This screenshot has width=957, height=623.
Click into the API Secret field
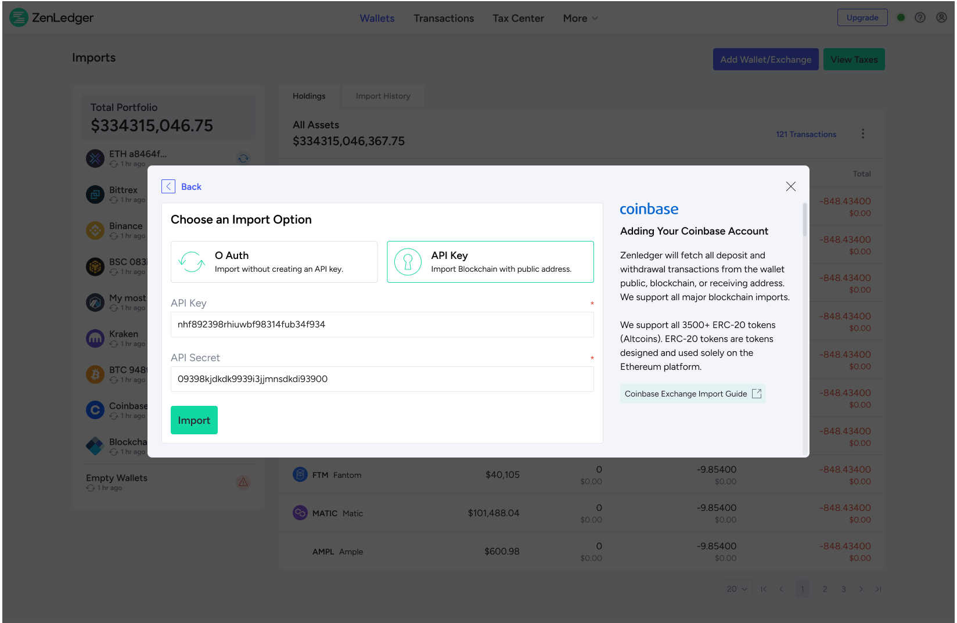coord(382,379)
